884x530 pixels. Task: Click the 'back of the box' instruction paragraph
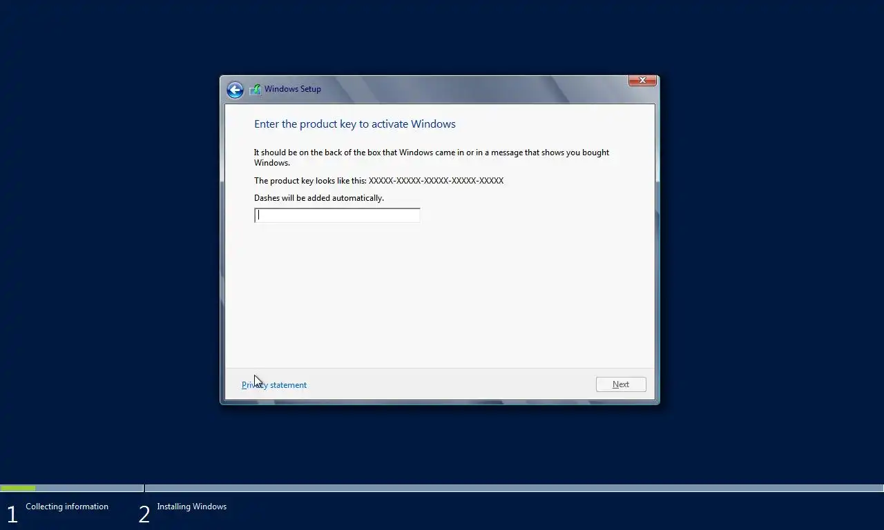[432, 157]
